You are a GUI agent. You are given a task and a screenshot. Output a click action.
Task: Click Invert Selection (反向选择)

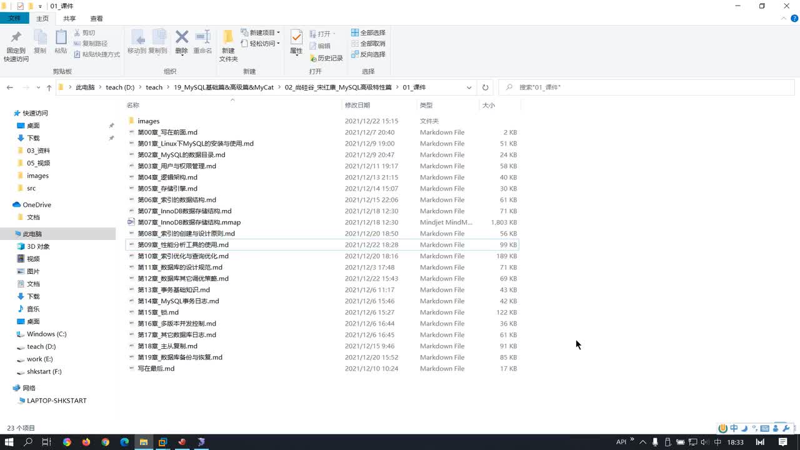(x=368, y=54)
